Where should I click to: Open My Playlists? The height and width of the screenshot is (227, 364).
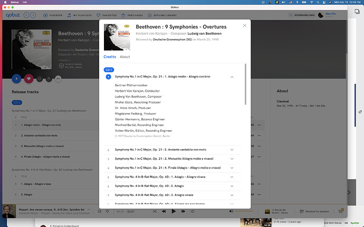(x=79, y=15)
